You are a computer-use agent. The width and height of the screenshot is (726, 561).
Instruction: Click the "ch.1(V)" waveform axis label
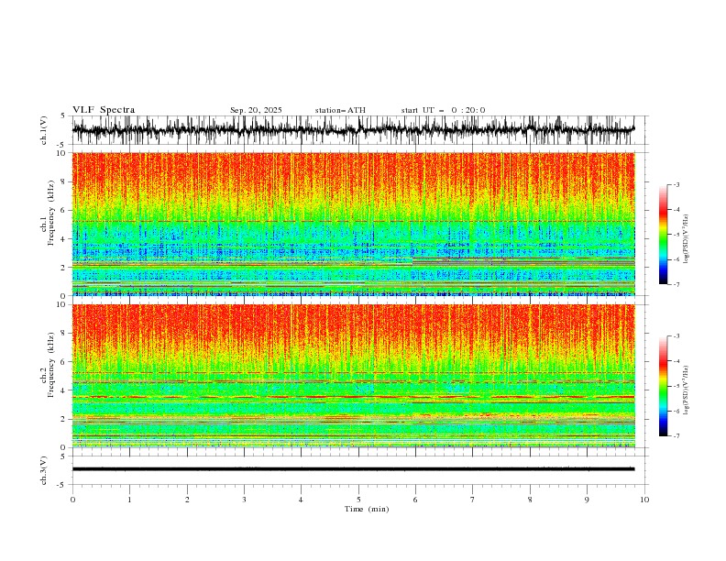44,130
